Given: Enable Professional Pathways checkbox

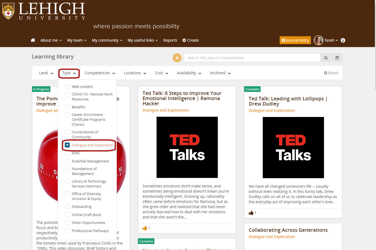Looking at the screenshot, I should coord(67,231).
